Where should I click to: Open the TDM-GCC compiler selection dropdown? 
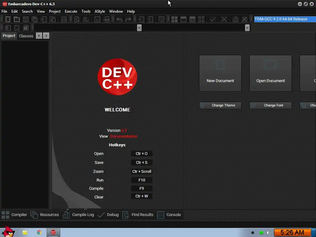coord(285,19)
